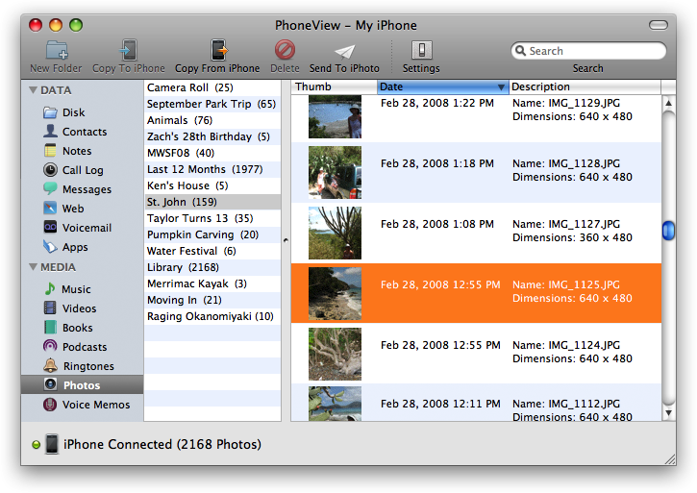
Task: Click Send To iPhoto paper plane icon
Action: click(x=344, y=52)
